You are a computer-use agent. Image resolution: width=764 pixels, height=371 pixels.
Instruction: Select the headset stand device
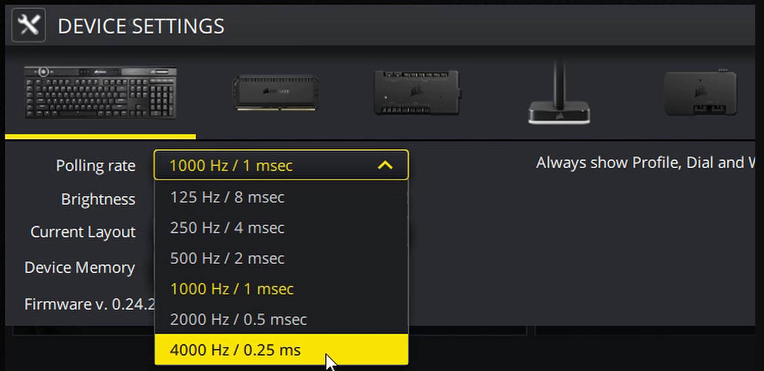click(558, 97)
